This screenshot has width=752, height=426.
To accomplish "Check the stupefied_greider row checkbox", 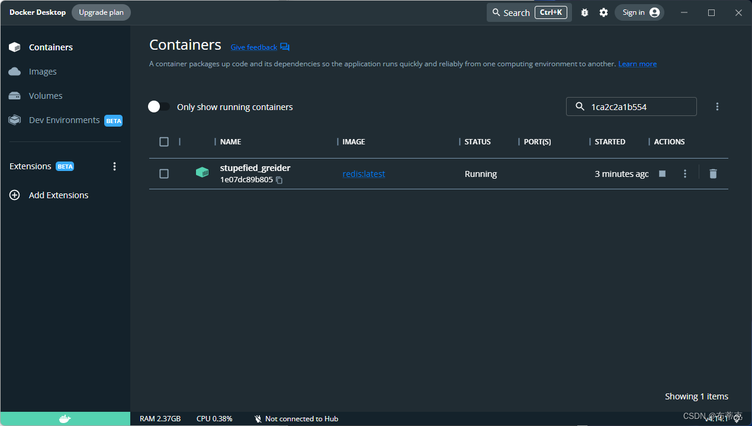I will click(x=164, y=173).
